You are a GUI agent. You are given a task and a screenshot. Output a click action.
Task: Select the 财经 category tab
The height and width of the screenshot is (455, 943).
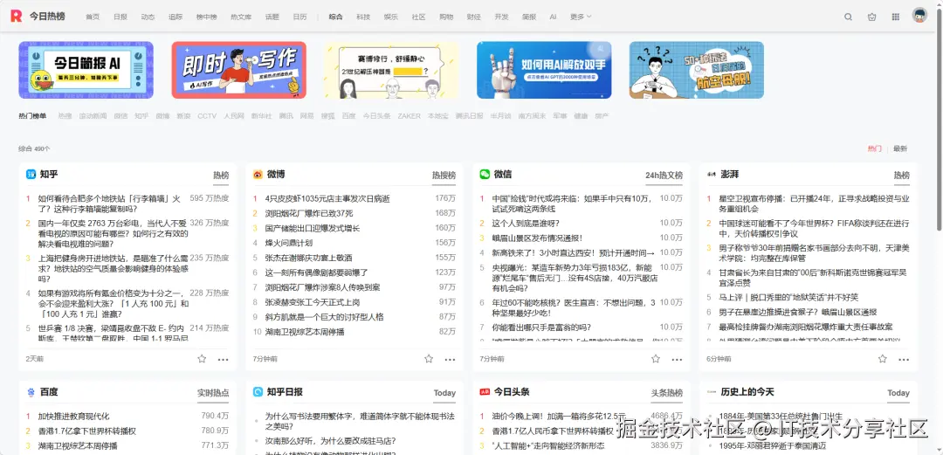pyautogui.click(x=474, y=17)
